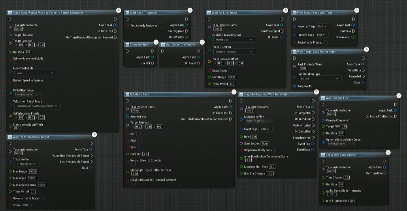Click the On Target FOVReached exec pin
Viewport: 407px width, 211px height.
[396, 116]
